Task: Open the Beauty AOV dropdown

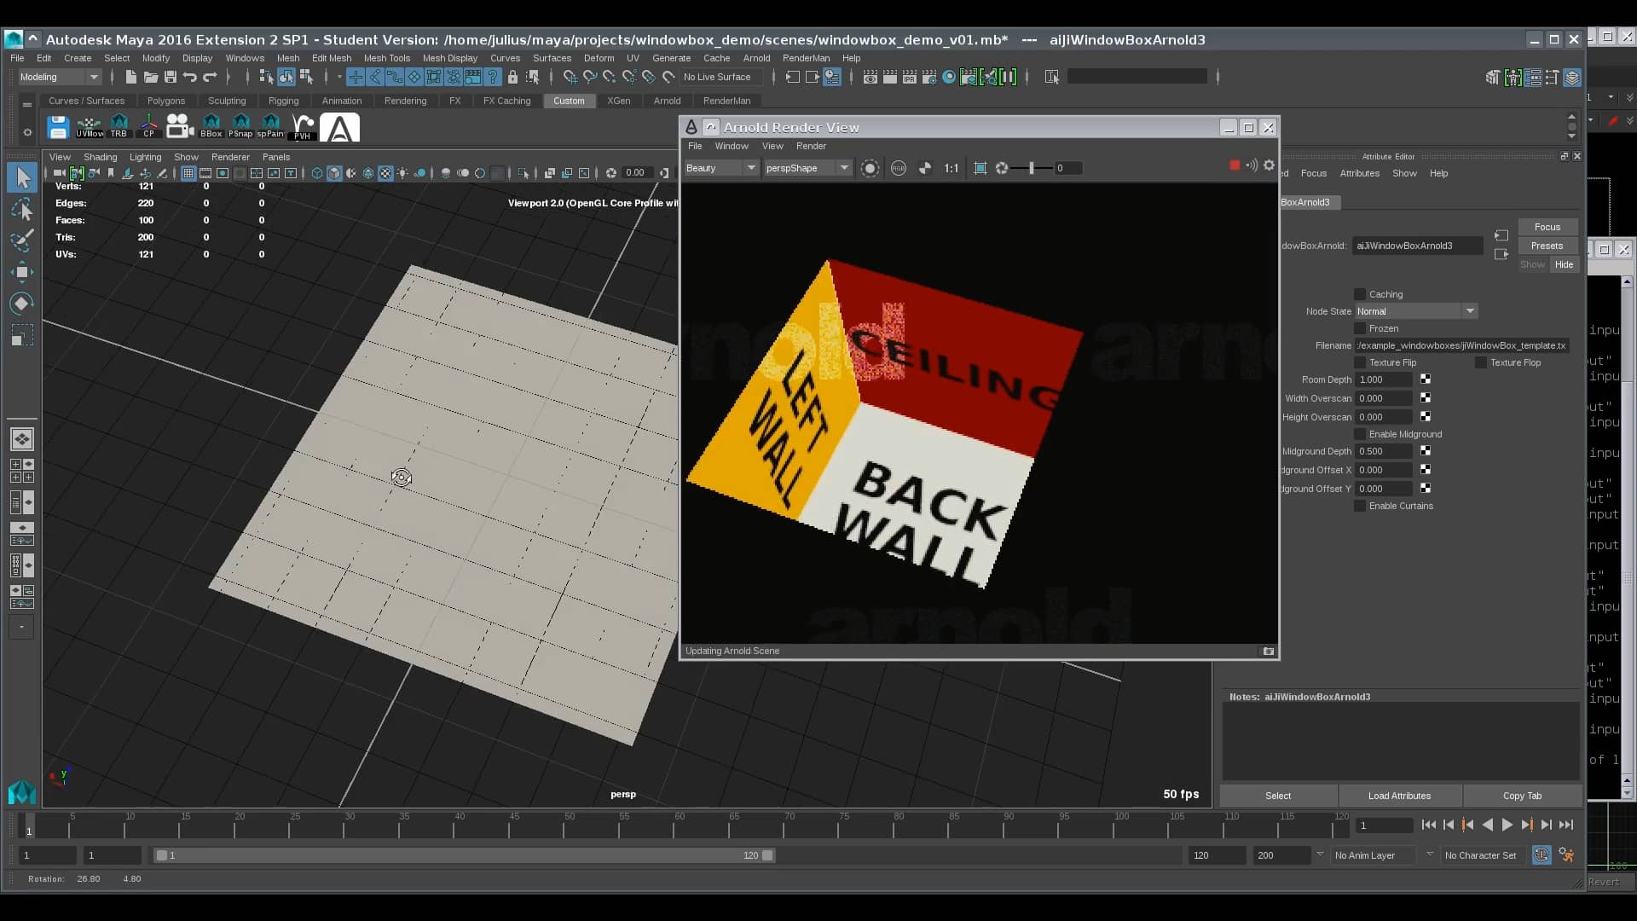Action: click(720, 168)
